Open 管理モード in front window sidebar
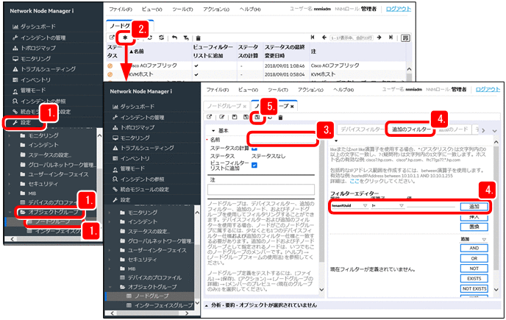This screenshot has width=506, height=320. 132,169
